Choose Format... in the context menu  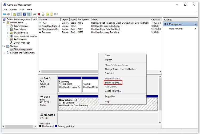[109, 73]
